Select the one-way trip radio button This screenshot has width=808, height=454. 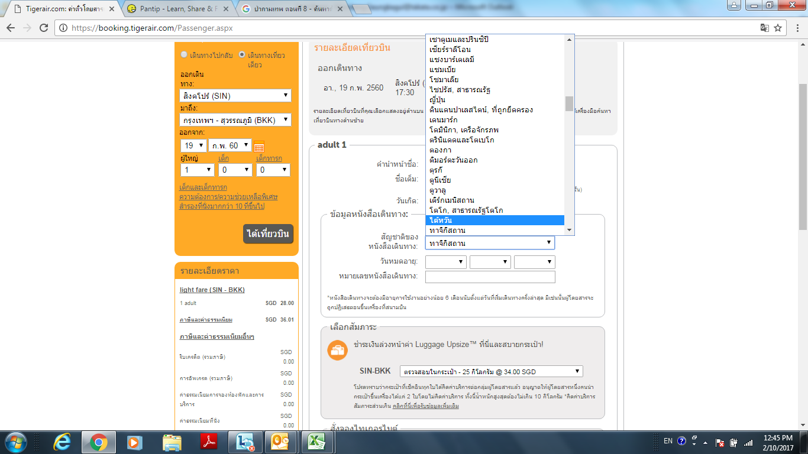coord(242,54)
